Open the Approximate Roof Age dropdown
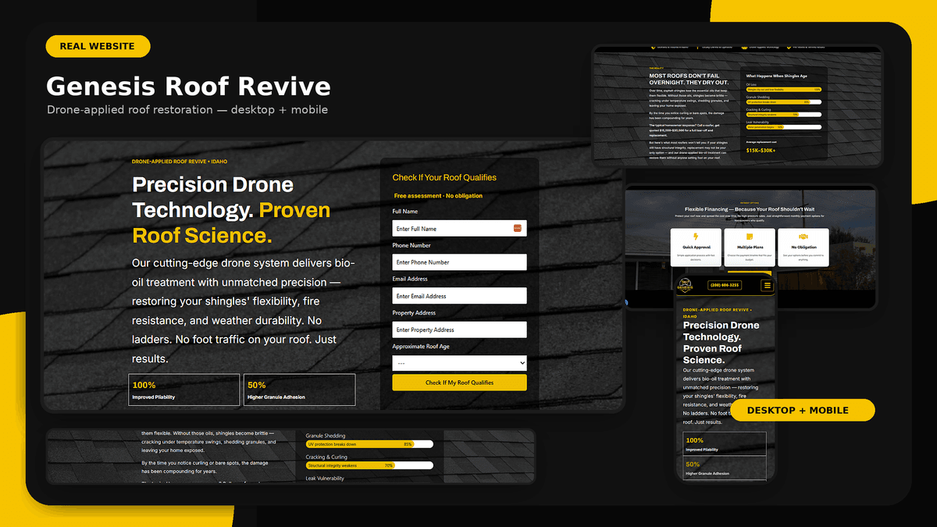The width and height of the screenshot is (937, 527). (x=459, y=363)
